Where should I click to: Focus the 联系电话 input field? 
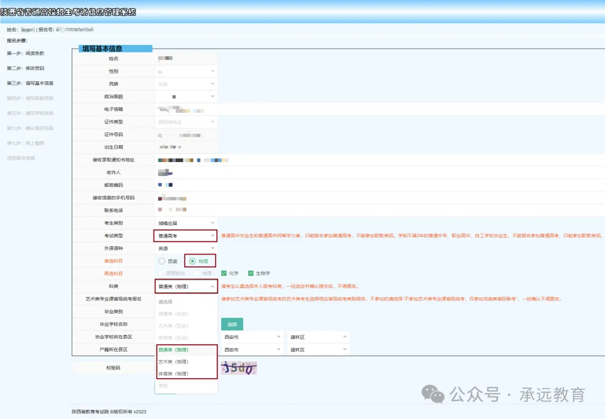coord(380,210)
